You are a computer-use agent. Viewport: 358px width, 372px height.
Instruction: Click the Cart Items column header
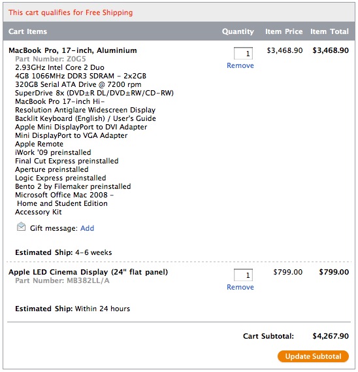27,31
